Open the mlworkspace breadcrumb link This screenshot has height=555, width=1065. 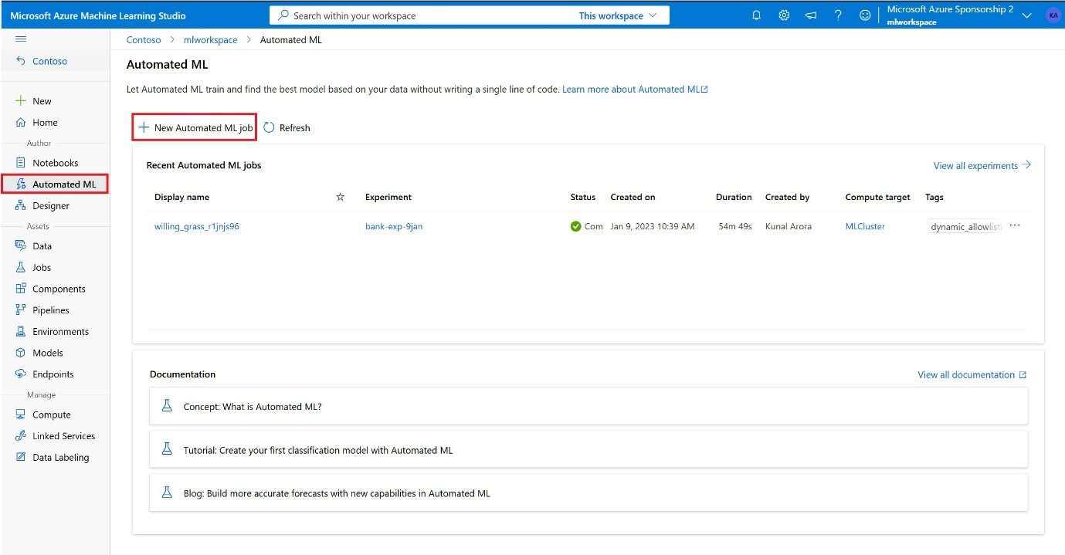pos(210,39)
